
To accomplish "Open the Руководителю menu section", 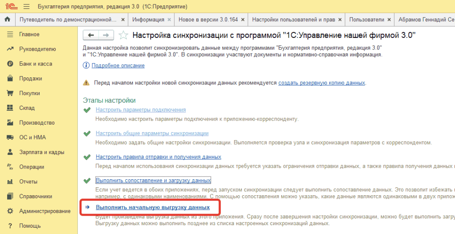I will point(37,49).
